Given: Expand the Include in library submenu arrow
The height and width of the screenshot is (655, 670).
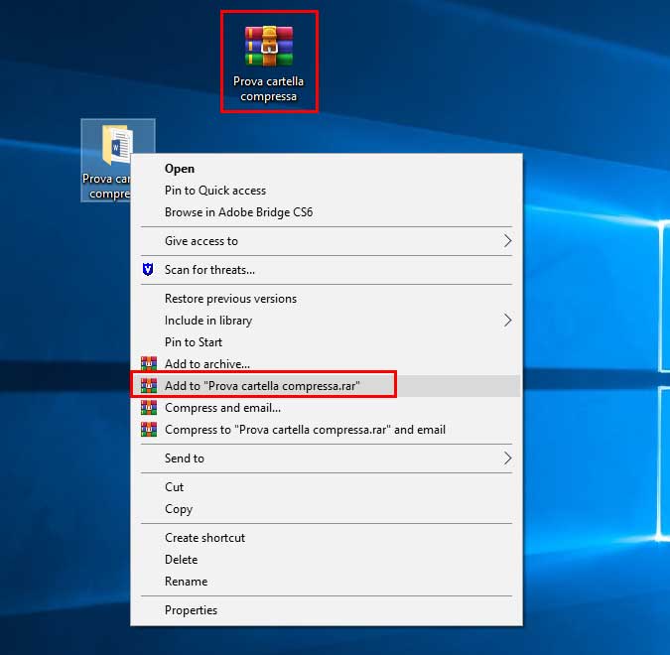Looking at the screenshot, I should pyautogui.click(x=507, y=320).
